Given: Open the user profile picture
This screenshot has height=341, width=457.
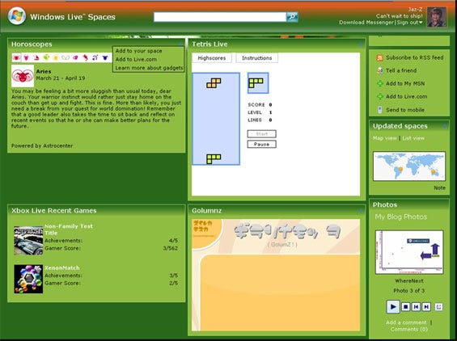Looking at the screenshot, I should [437, 17].
